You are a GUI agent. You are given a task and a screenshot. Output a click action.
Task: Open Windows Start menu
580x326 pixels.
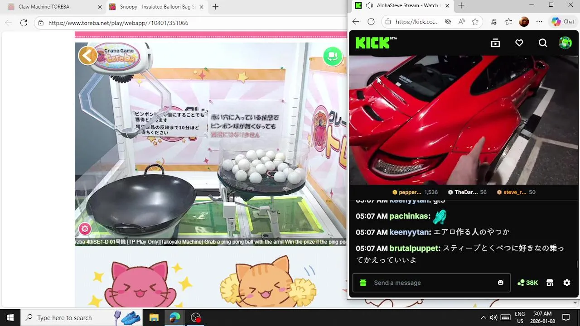coord(10,317)
